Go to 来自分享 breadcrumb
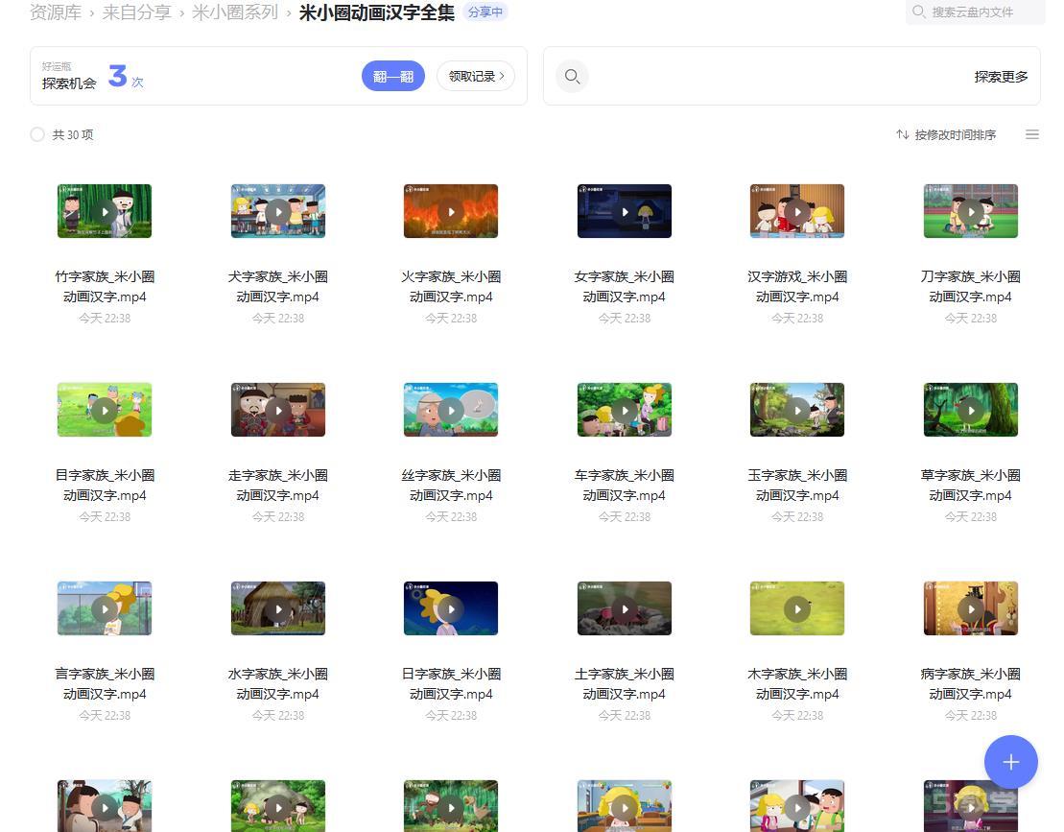 click(x=136, y=12)
